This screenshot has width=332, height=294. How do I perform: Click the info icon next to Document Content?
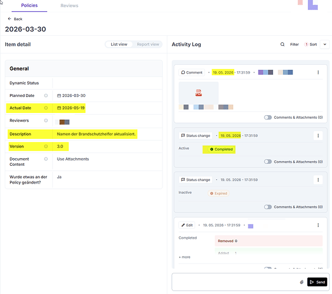pyautogui.click(x=46, y=159)
